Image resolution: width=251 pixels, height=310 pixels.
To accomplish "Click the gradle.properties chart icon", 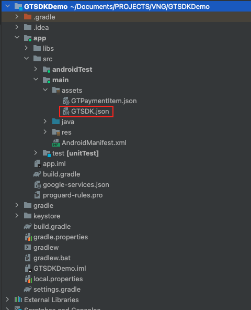I will (x=28, y=237).
